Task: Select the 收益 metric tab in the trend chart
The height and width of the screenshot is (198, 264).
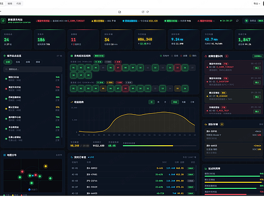Action: point(175,102)
